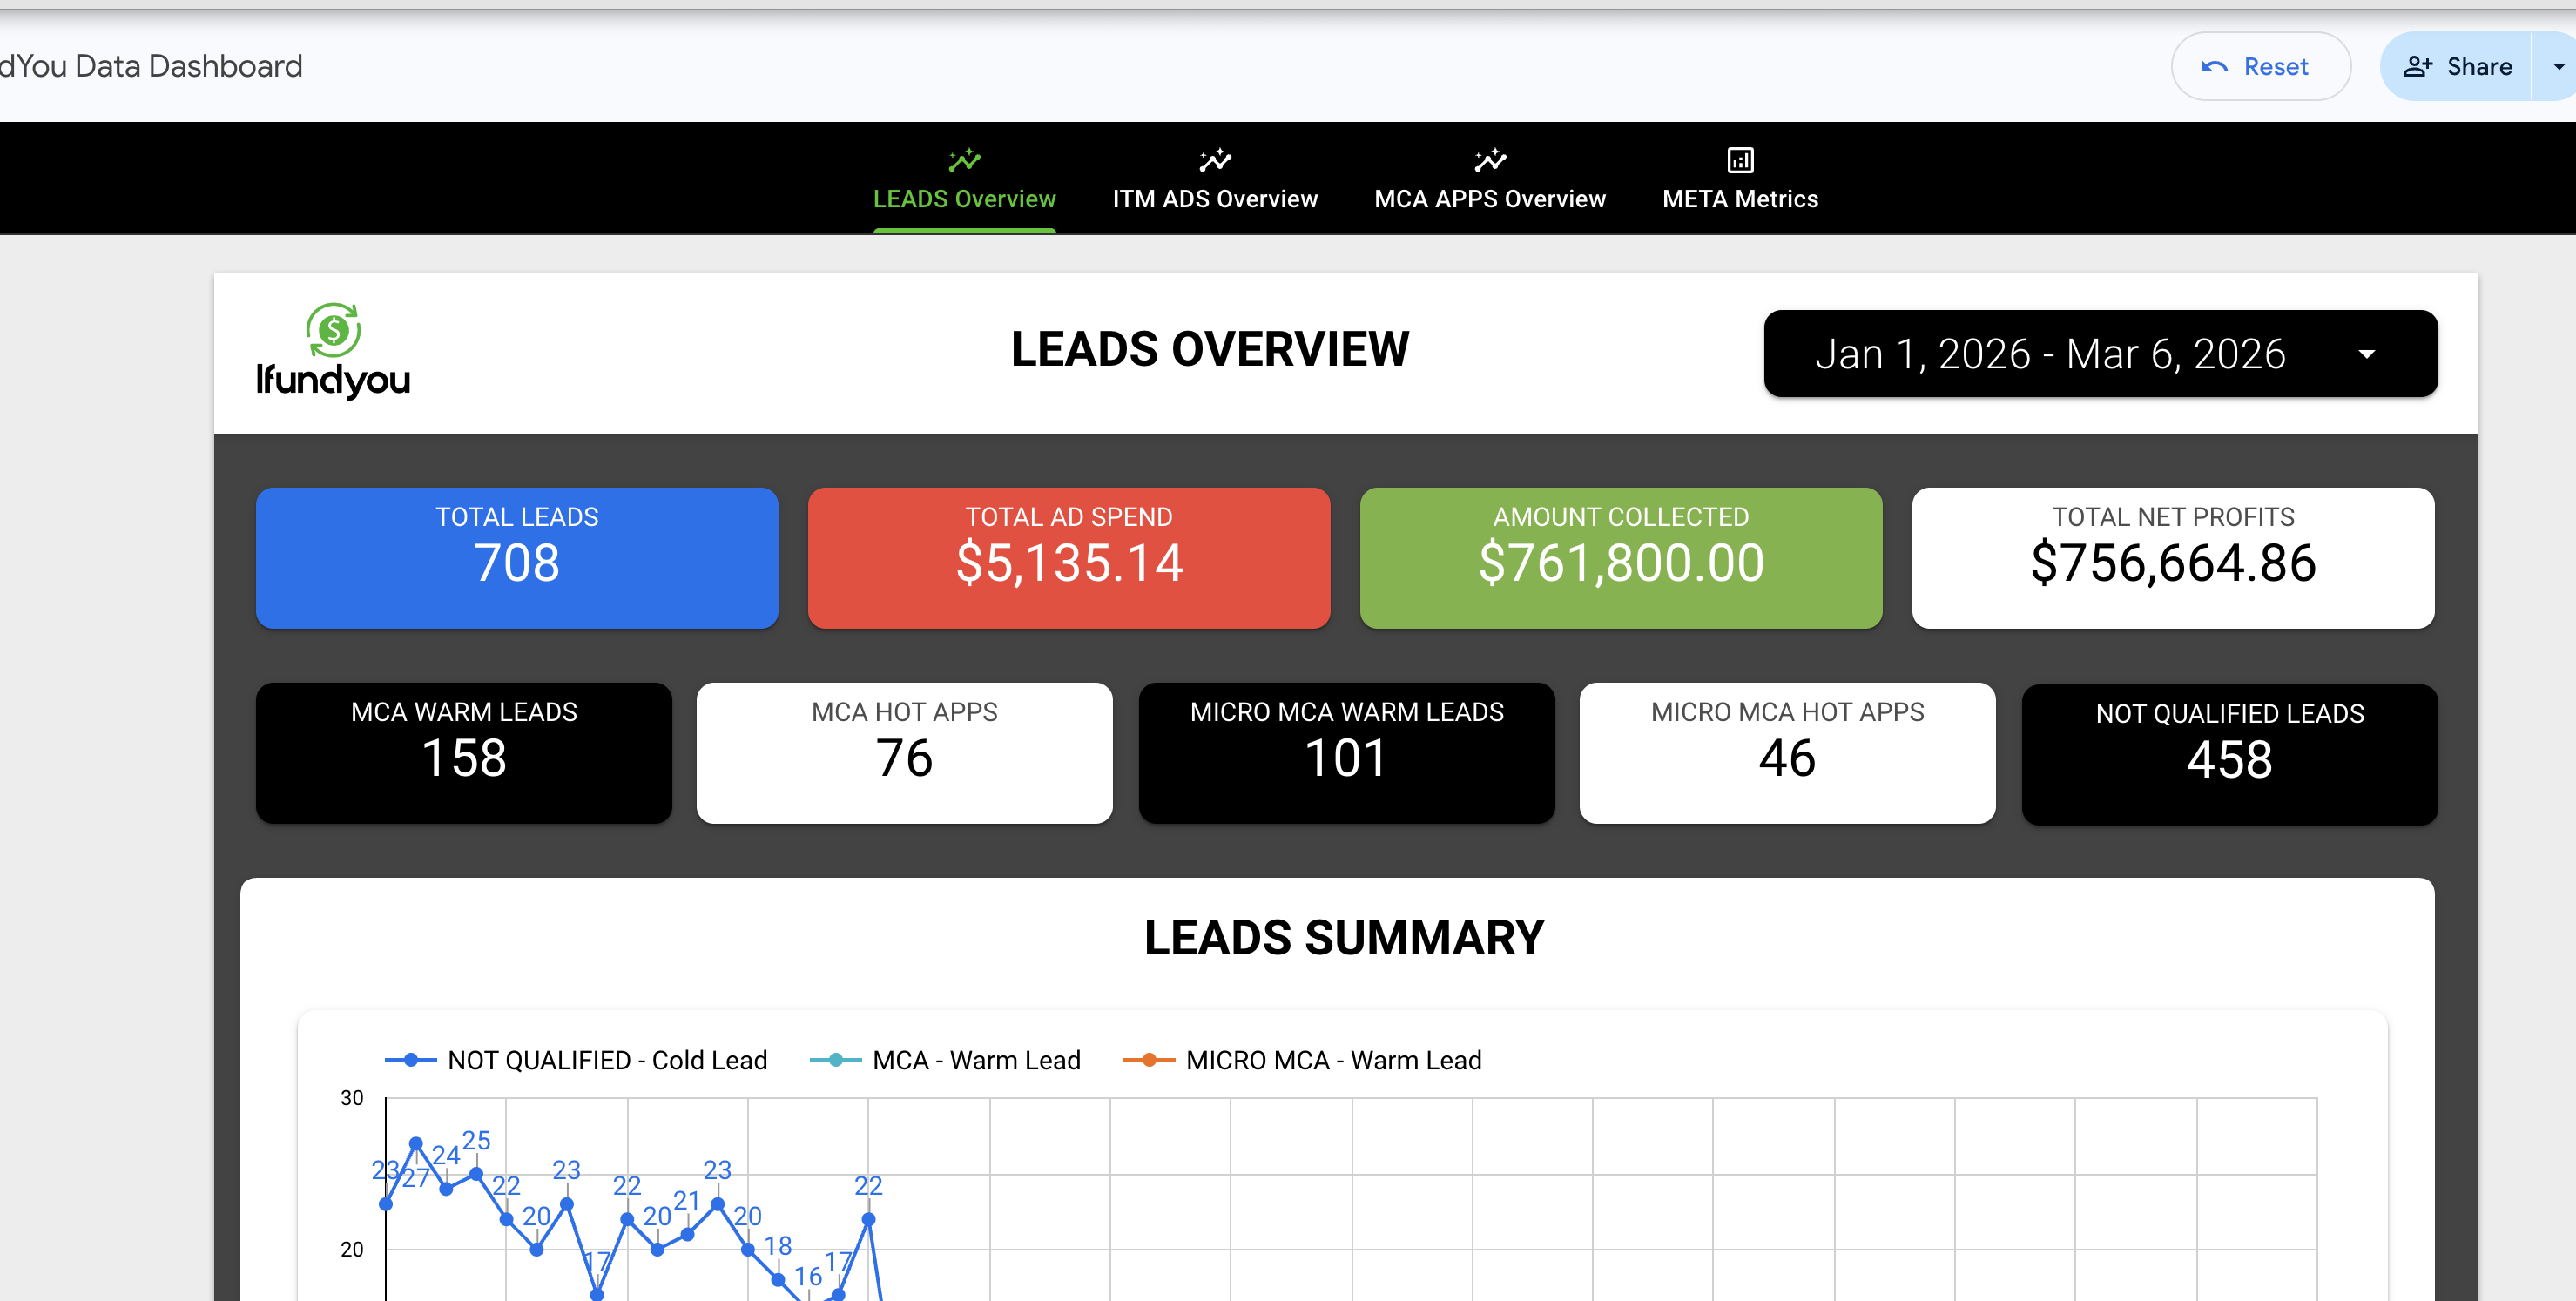Click the y-axis label 30
The height and width of the screenshot is (1301, 2576).
[x=352, y=1098]
